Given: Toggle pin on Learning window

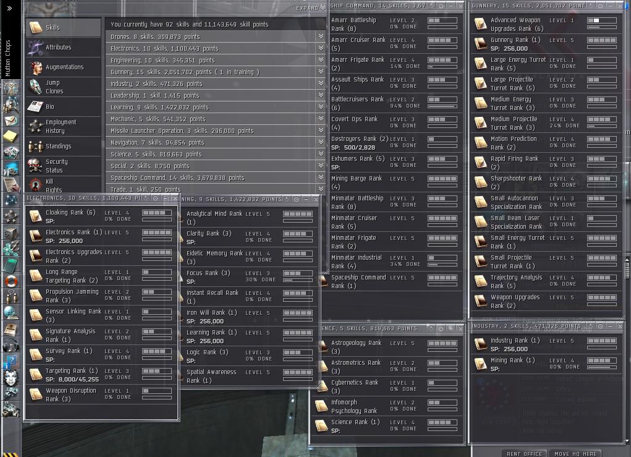Looking at the screenshot, I should click(x=287, y=199).
